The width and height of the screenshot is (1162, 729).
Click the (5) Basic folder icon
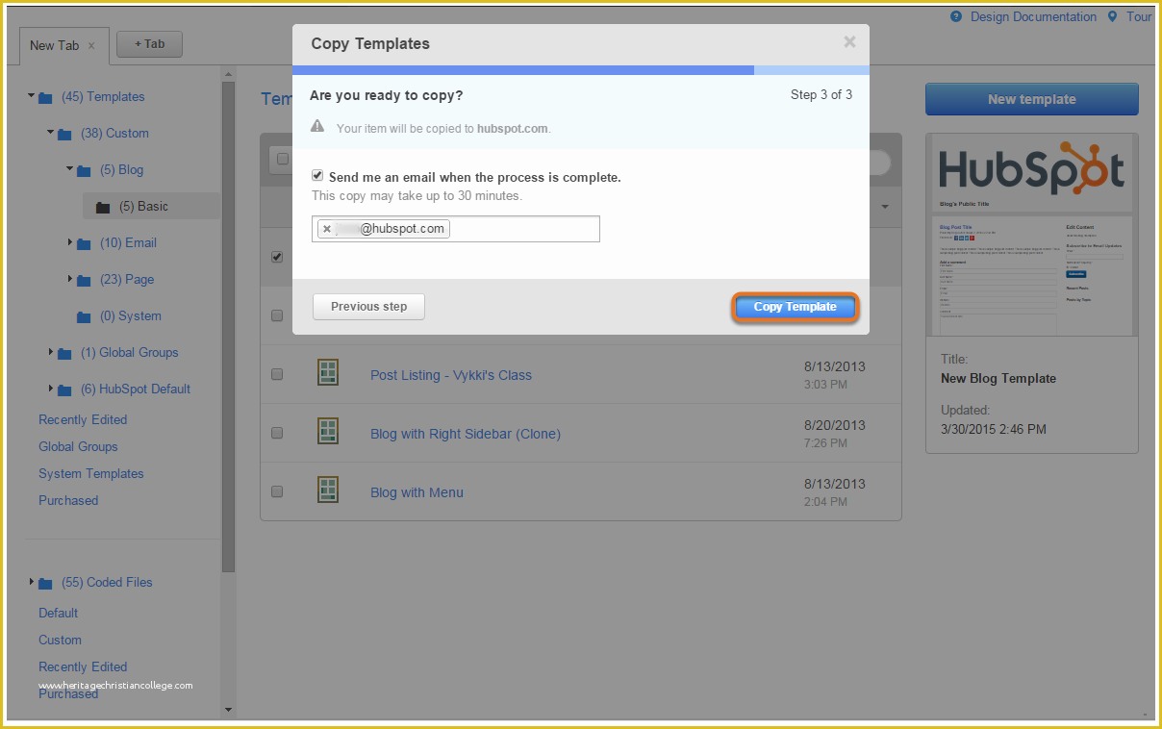pos(103,207)
